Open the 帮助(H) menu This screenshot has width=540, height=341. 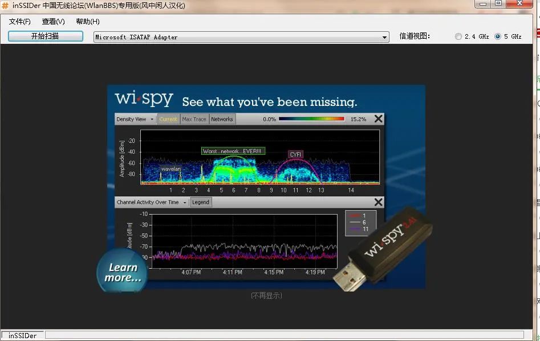pos(88,22)
